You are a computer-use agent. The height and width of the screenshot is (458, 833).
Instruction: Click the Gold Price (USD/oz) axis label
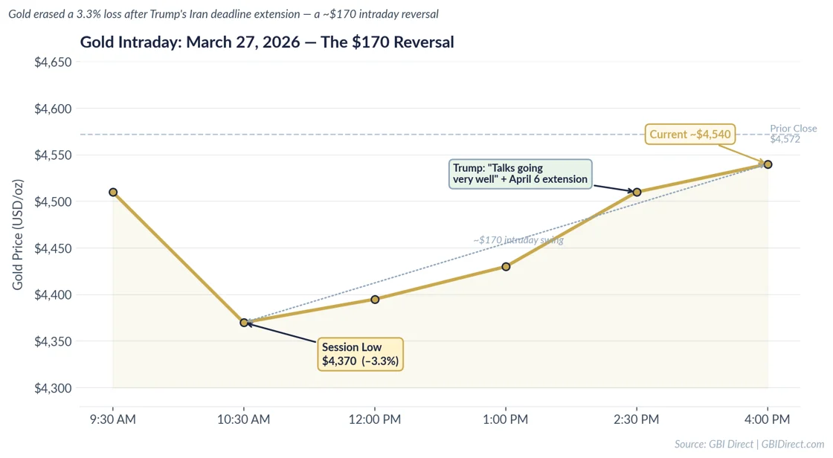click(x=17, y=234)
